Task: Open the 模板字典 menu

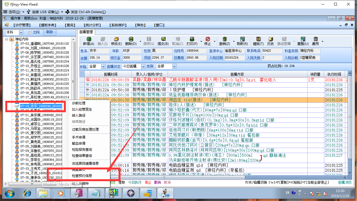Action: (48, 25)
